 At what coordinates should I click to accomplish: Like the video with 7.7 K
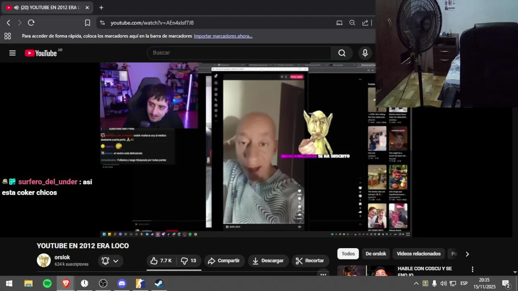(x=161, y=261)
